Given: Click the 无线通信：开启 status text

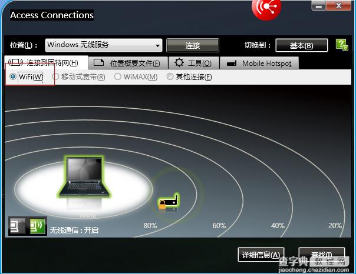Looking at the screenshot, I should point(74,230).
